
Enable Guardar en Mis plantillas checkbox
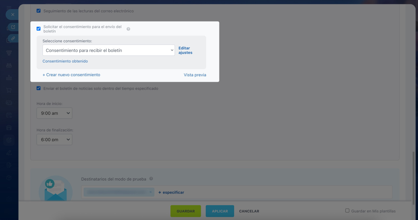(x=347, y=211)
